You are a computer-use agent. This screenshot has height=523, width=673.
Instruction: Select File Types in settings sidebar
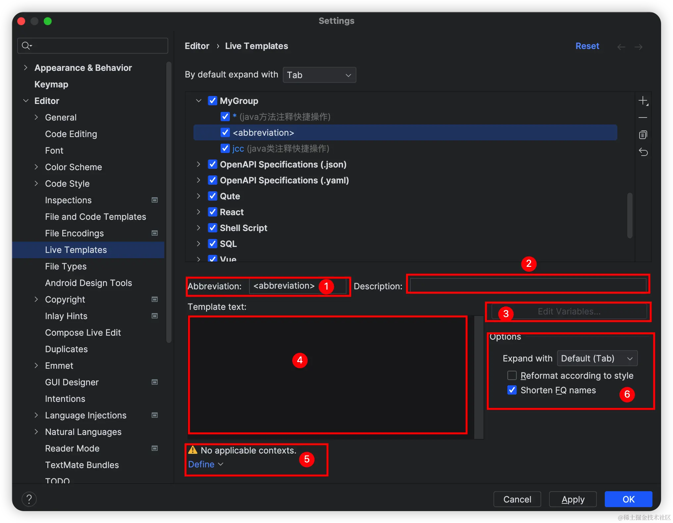[66, 266]
